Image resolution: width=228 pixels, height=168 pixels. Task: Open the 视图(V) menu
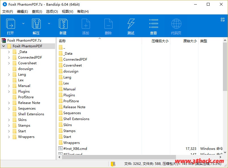pyautogui.click(x=68, y=12)
